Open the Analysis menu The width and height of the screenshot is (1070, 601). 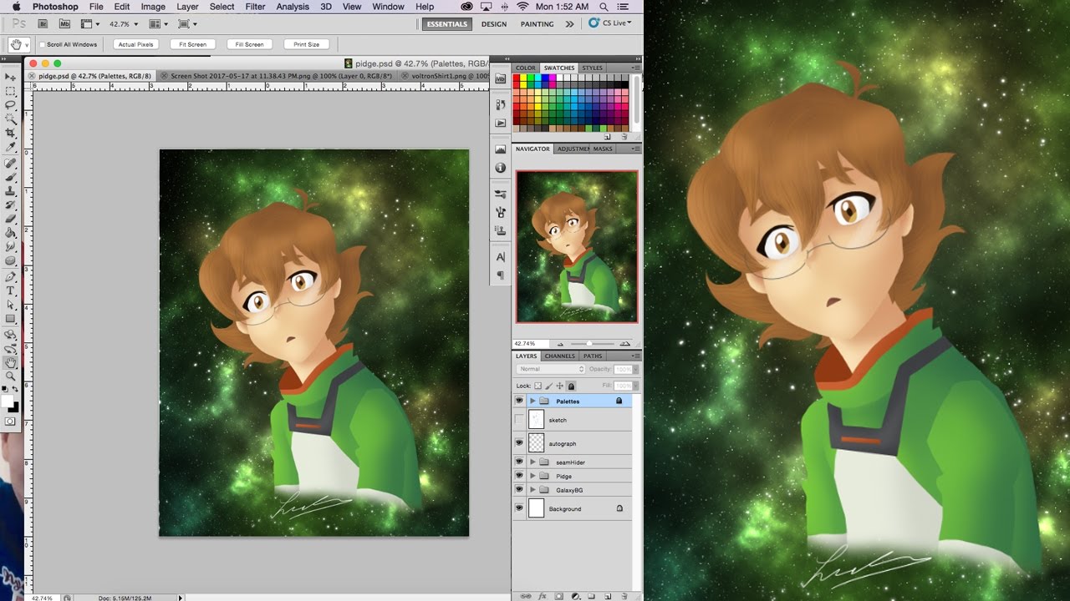pos(292,7)
